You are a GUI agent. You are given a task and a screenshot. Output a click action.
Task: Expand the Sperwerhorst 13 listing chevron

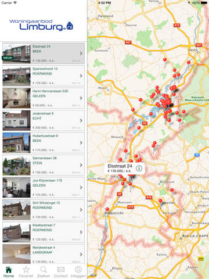pos(81,76)
